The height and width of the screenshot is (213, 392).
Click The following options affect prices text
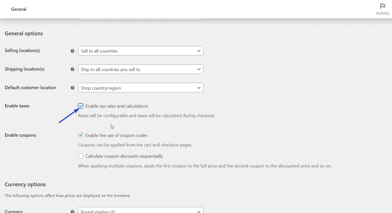point(68,196)
